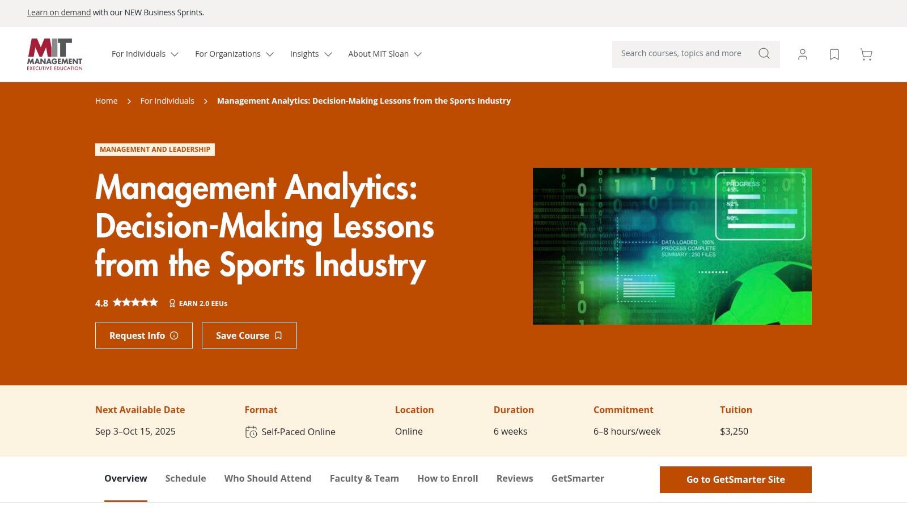Click the Request Info button
The width and height of the screenshot is (907, 510).
click(x=144, y=335)
